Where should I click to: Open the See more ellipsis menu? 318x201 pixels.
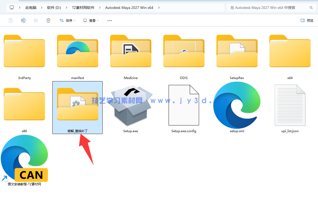pyautogui.click(x=109, y=20)
